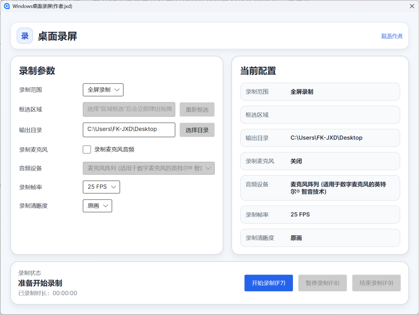Open the 录制范围 全屏录制 dropdown
This screenshot has width=419, height=315.
[103, 90]
